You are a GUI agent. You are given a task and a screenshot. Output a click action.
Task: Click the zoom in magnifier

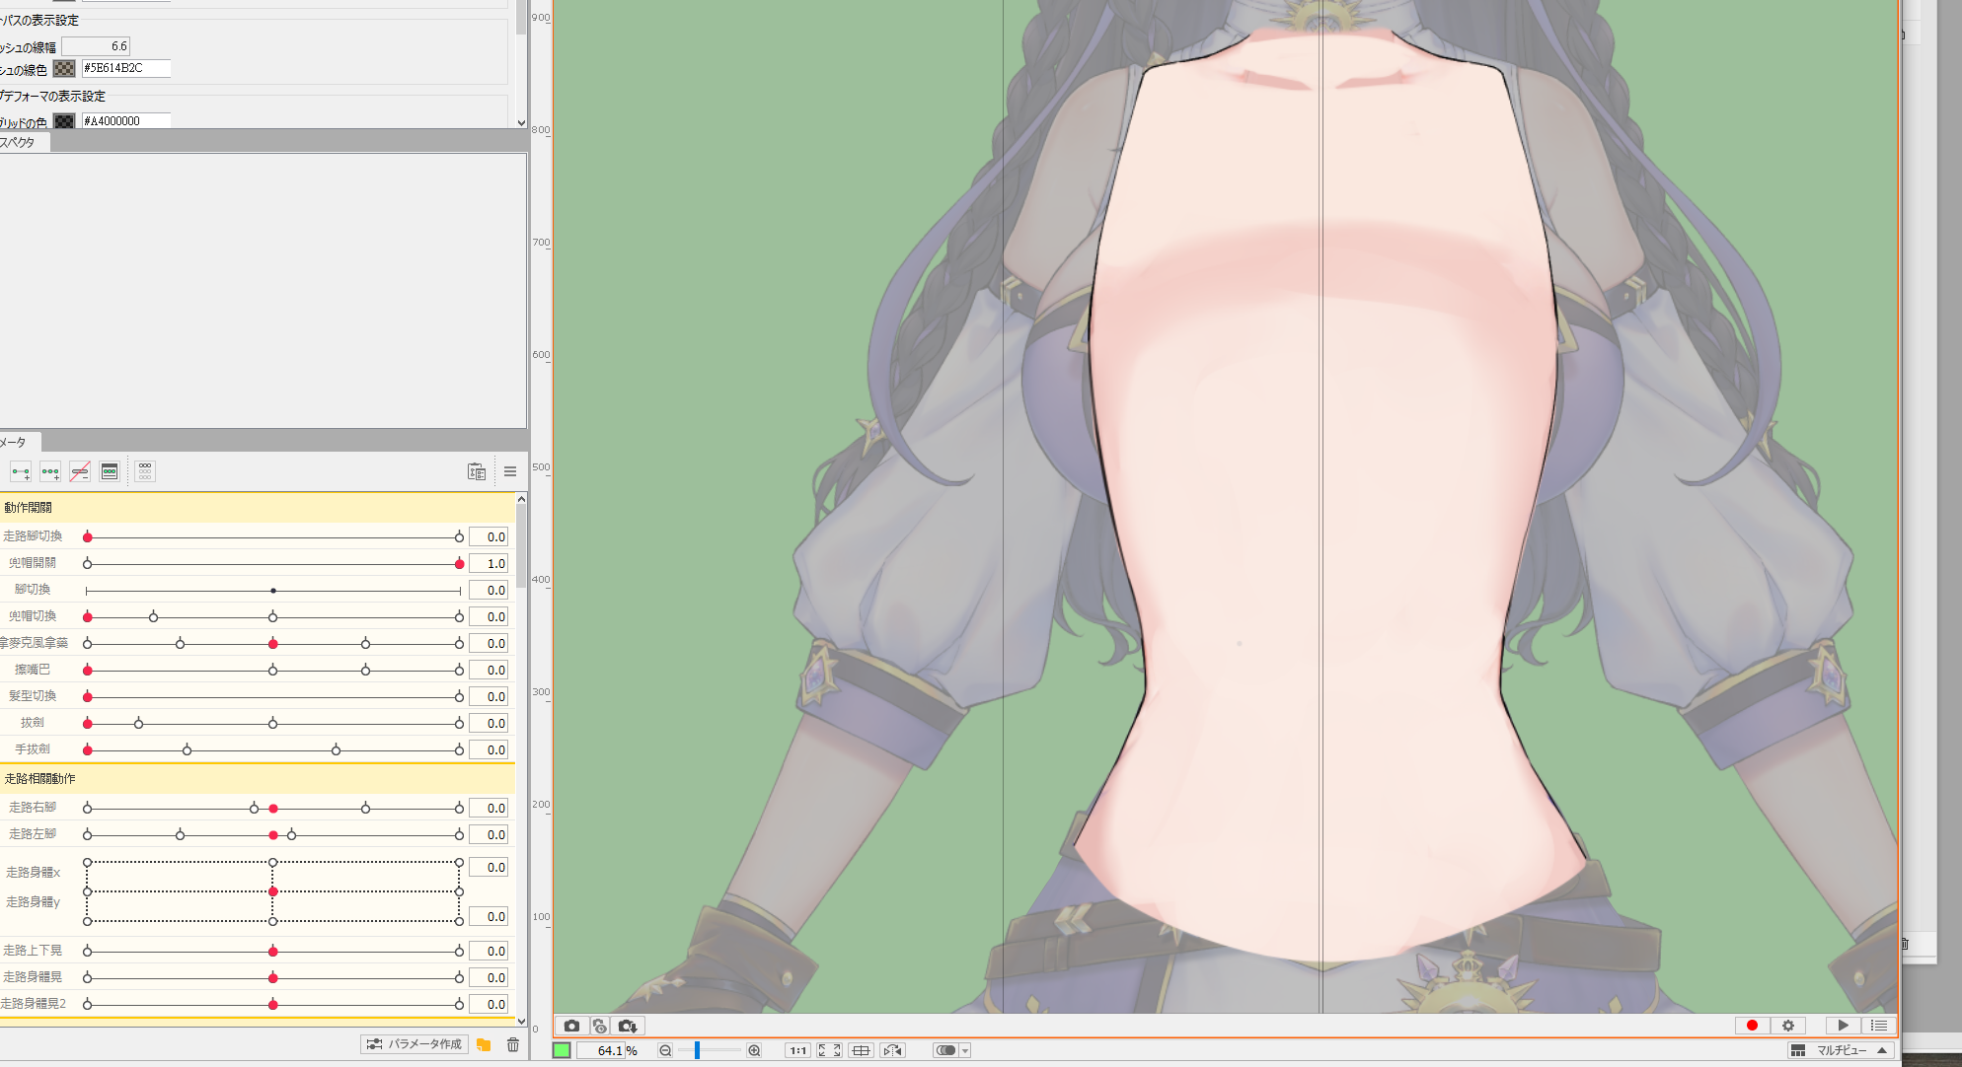tap(755, 1050)
